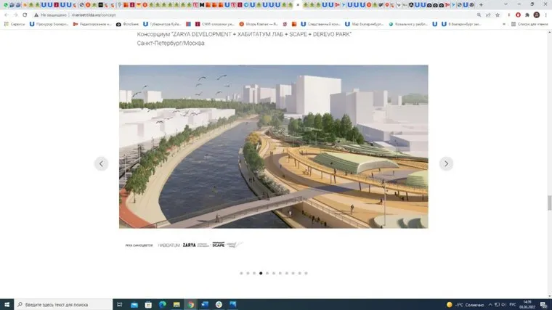The image size is (552, 310).
Task: Open the 'Список для чтения' reading list
Action: (530, 24)
